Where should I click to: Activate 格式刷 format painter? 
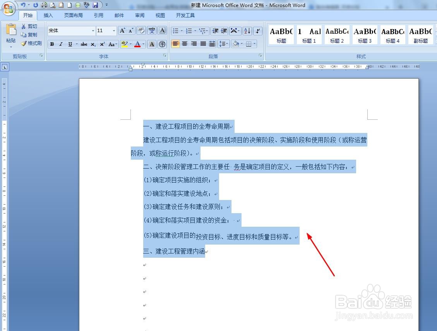pyautogui.click(x=31, y=43)
